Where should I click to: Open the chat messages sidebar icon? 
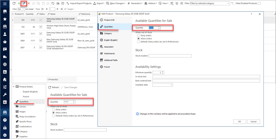(x=5, y=49)
